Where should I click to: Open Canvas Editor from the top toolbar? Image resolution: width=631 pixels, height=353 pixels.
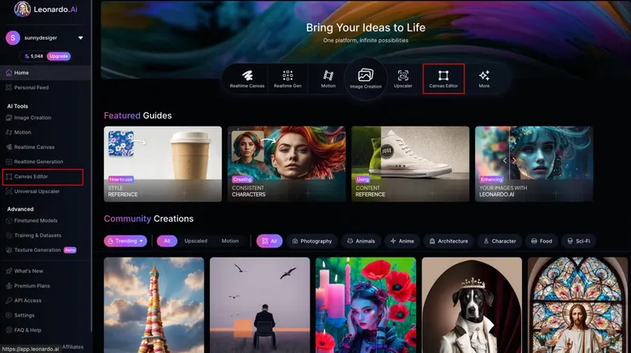point(443,79)
